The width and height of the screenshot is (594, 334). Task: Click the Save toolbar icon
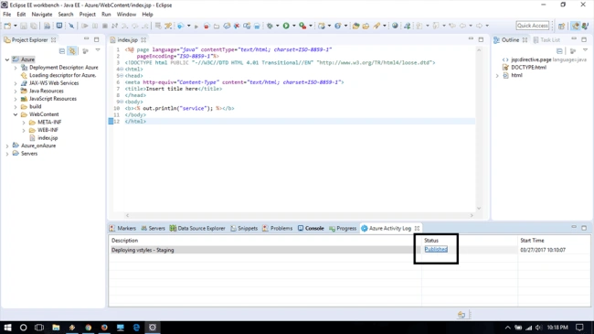tap(24, 26)
